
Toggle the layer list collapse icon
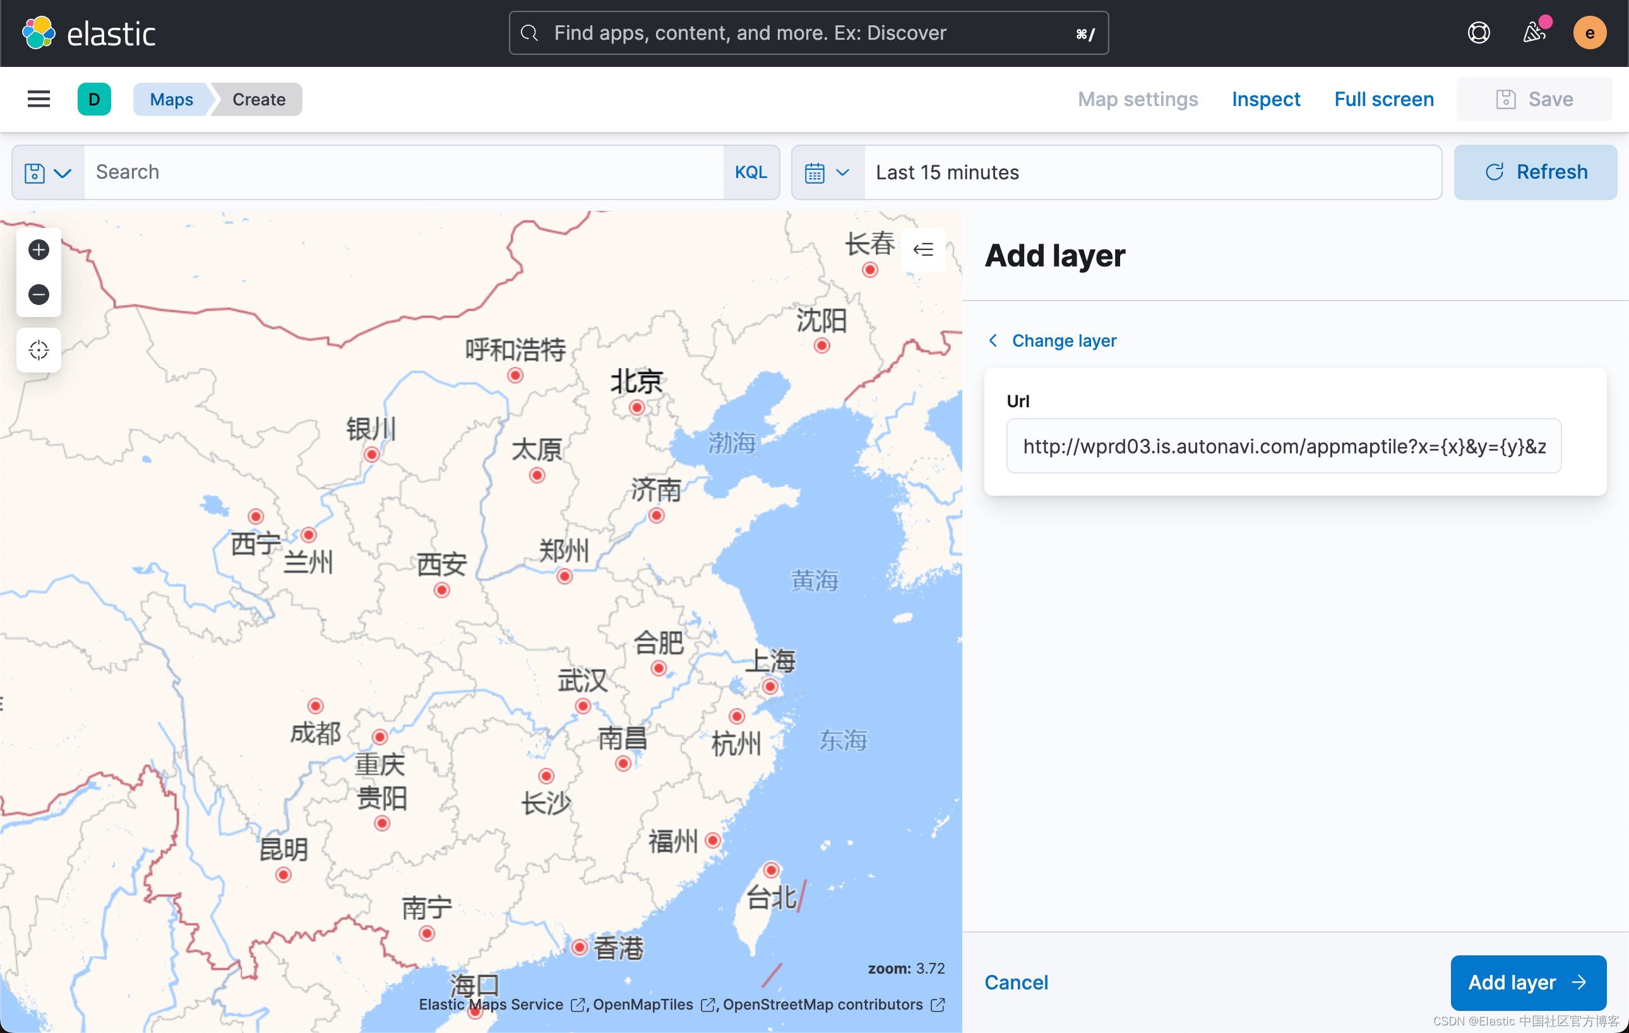(922, 249)
